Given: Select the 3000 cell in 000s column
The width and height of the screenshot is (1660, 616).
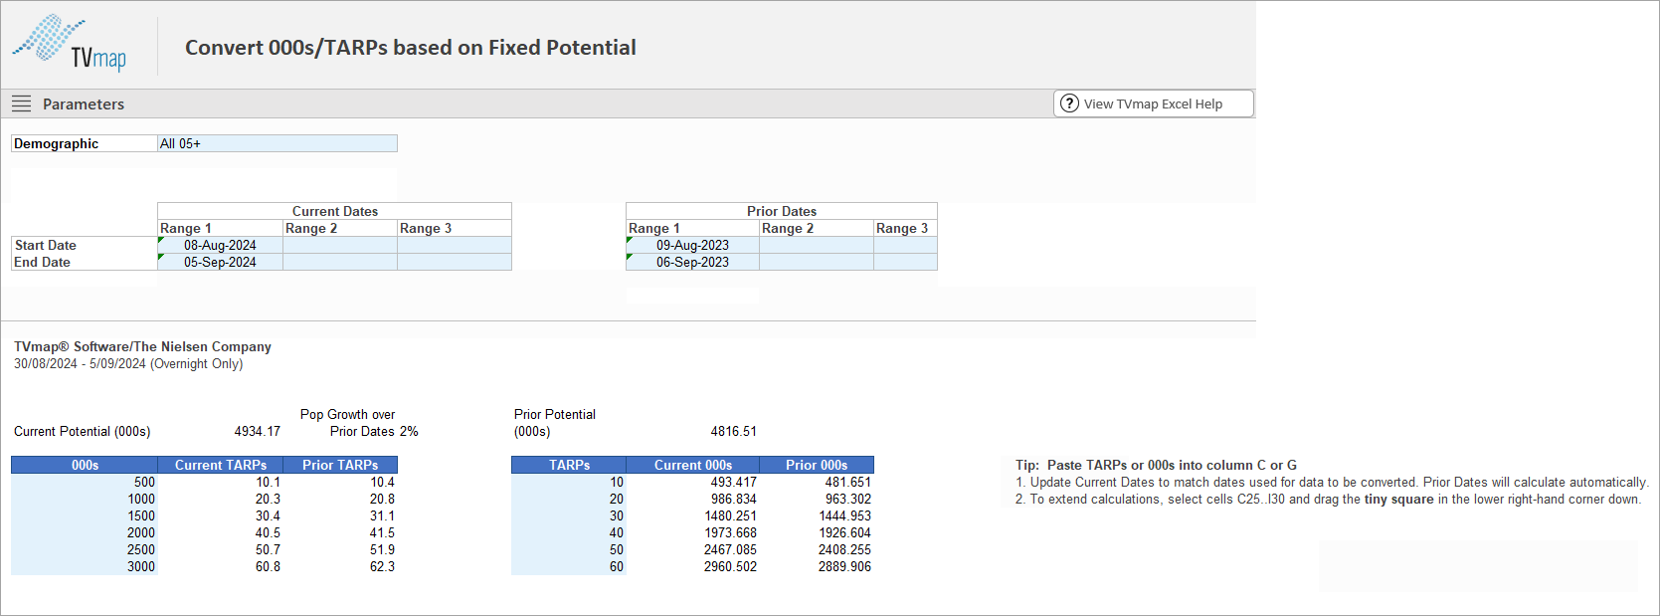Looking at the screenshot, I should [x=85, y=566].
